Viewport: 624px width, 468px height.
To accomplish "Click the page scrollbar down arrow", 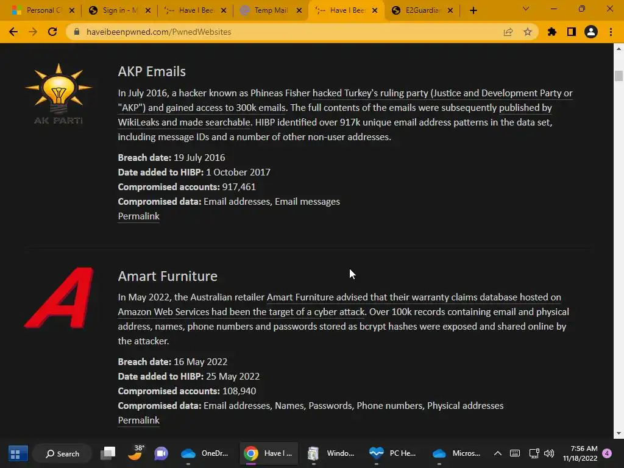I will [619, 433].
